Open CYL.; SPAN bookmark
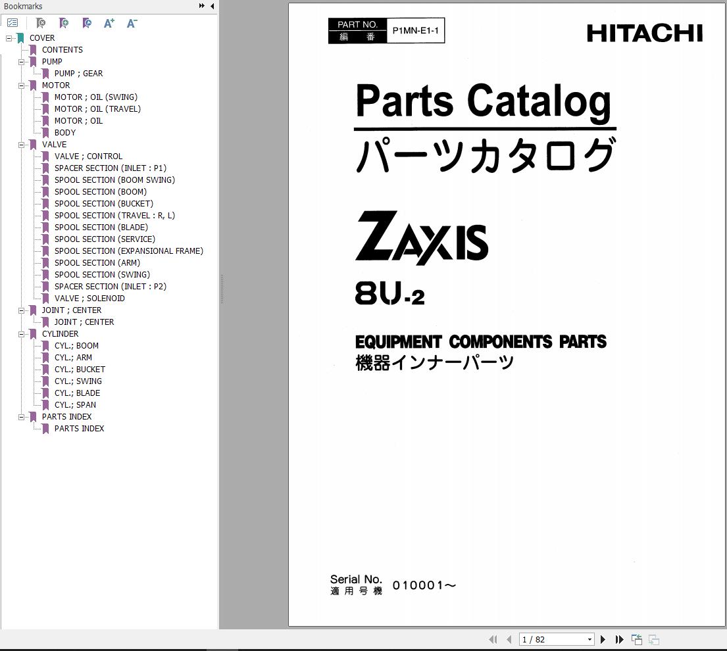Viewport: 727px width, 651px height. 75,405
